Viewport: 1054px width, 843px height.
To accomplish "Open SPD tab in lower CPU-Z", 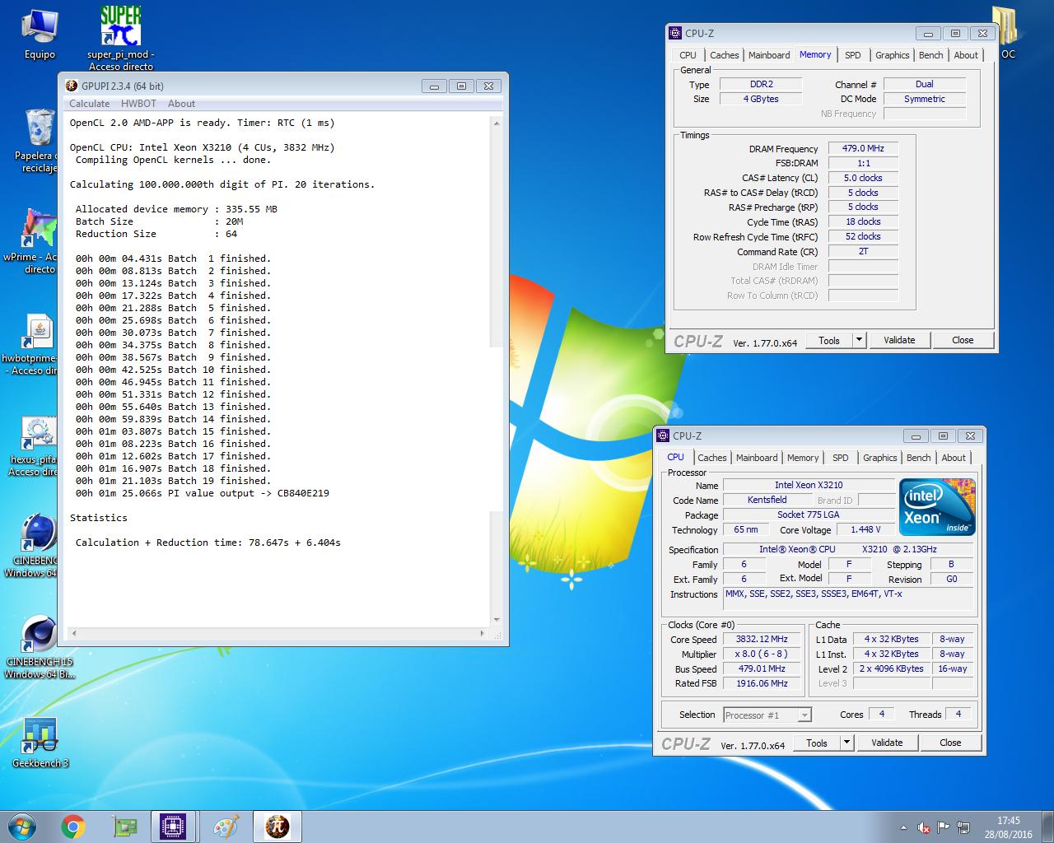I will point(841,458).
